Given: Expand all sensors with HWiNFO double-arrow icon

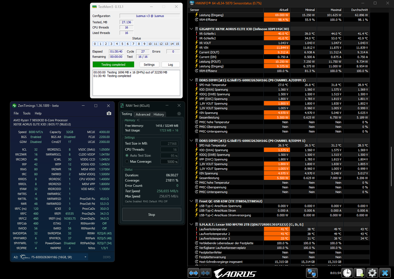Looking at the screenshot, I should [x=194, y=273].
